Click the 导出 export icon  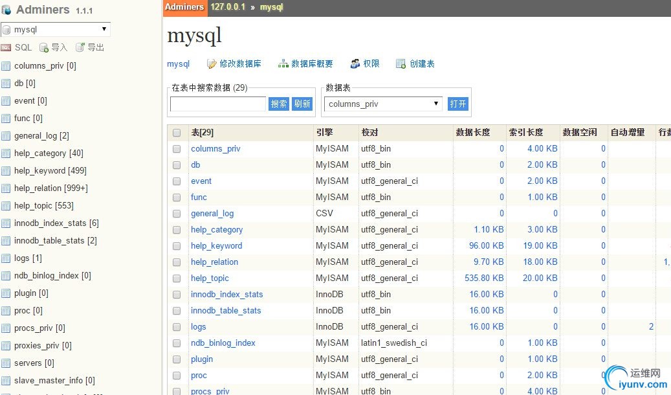(x=80, y=47)
